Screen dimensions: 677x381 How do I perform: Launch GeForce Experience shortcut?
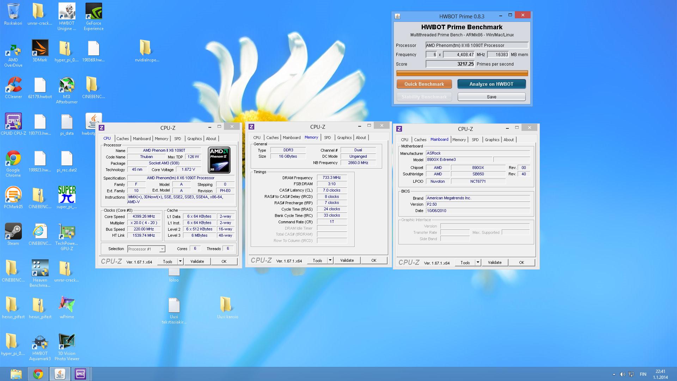[93, 16]
